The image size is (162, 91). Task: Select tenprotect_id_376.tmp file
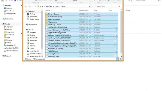(x=82, y=49)
